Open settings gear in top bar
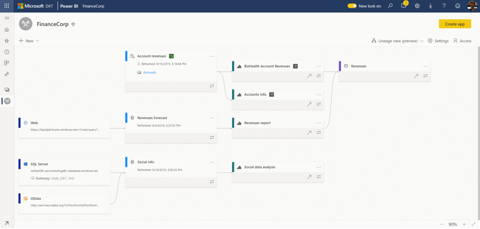 417,6
